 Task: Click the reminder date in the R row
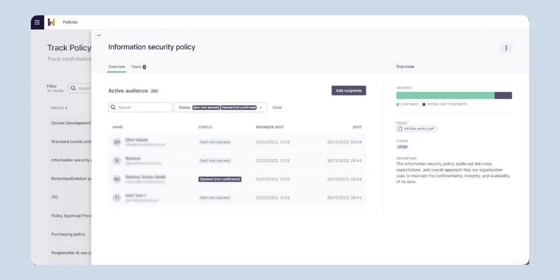tap(273, 161)
